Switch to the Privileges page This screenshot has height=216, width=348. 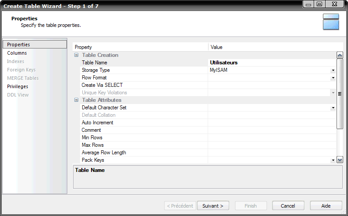[x=18, y=86]
